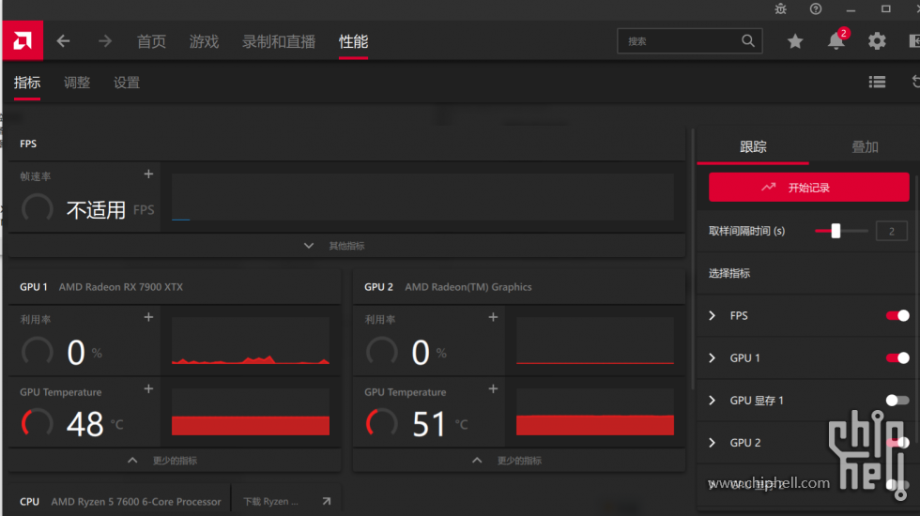Click AMD Radeon(TM) Graphics label

click(468, 287)
